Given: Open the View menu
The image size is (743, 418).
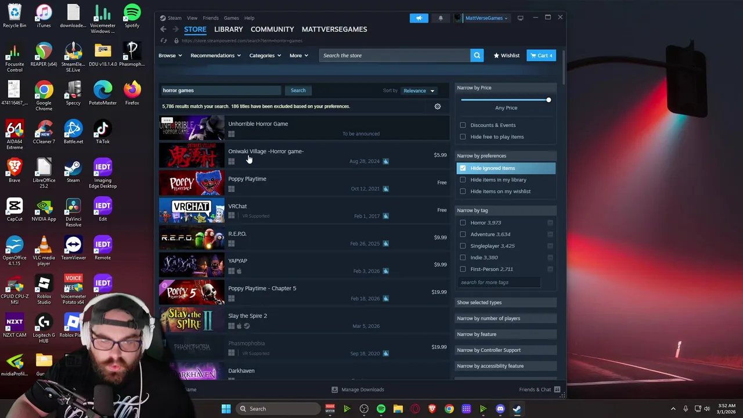Looking at the screenshot, I should (192, 18).
